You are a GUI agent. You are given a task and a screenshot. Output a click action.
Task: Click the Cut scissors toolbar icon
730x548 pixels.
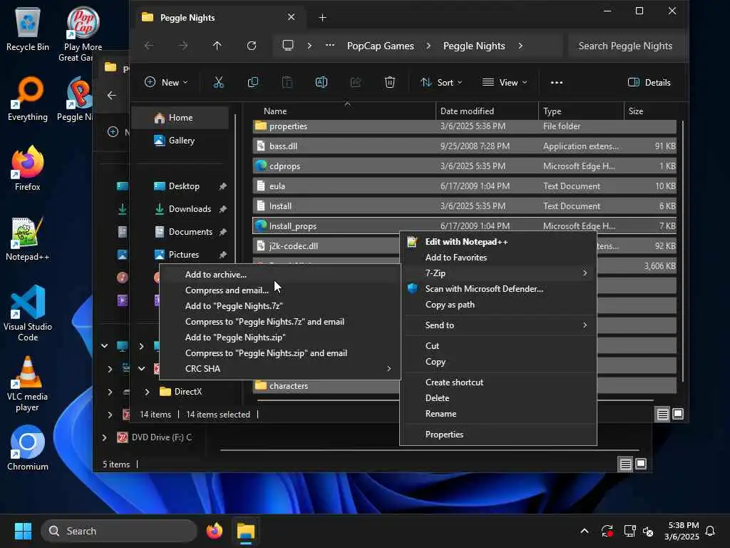pos(218,83)
